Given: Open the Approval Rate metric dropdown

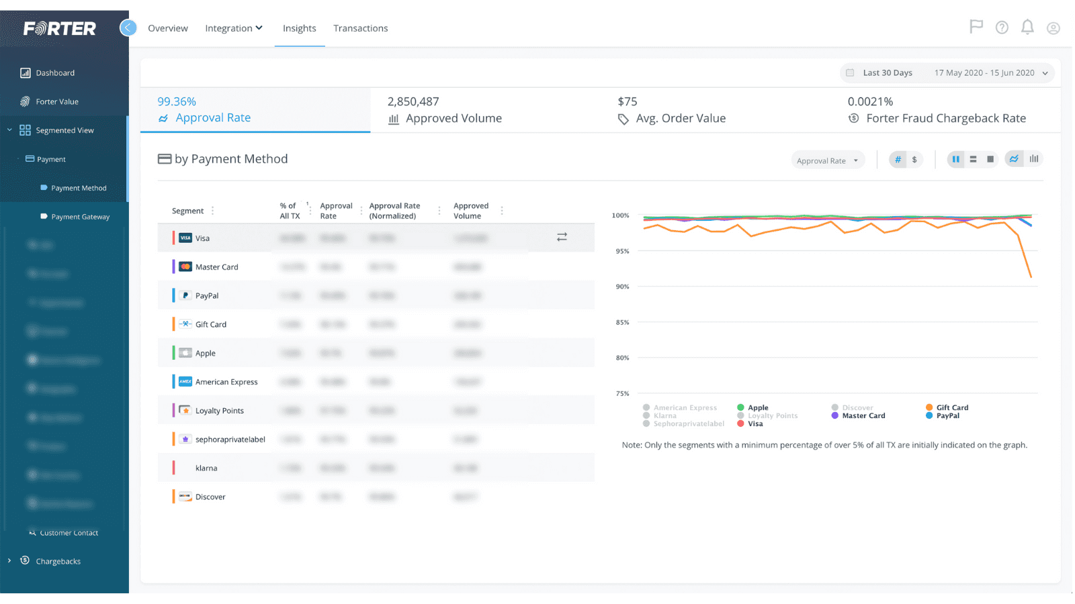Looking at the screenshot, I should (827, 160).
